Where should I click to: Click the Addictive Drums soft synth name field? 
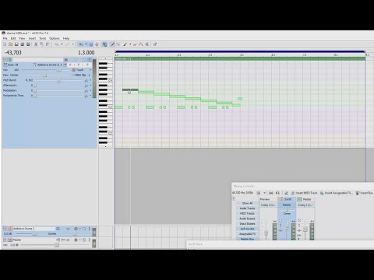pos(34,229)
